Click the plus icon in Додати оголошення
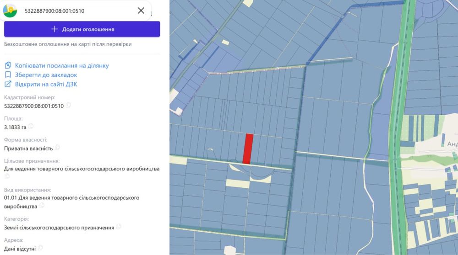The width and height of the screenshot is (458, 255). [55, 29]
